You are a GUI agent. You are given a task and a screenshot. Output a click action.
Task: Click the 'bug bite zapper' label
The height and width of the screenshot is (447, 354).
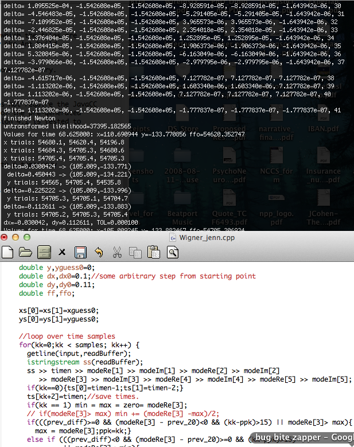click(x=304, y=438)
